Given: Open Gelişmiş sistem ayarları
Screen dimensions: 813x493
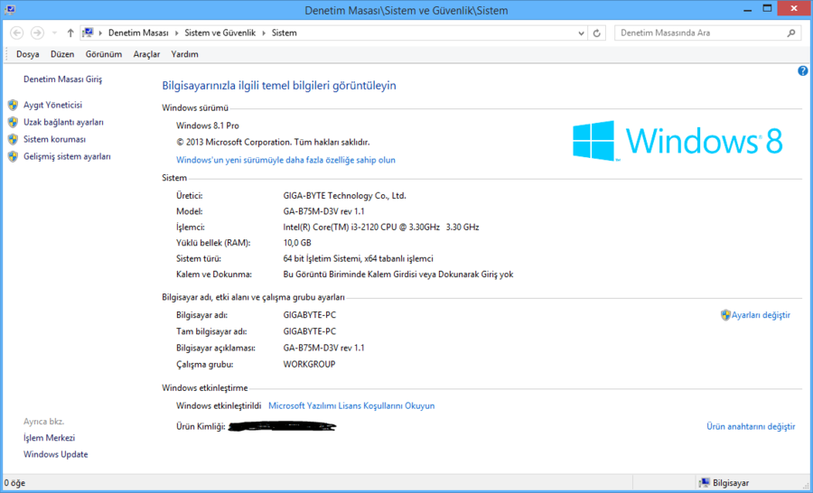Looking at the screenshot, I should click(x=67, y=156).
